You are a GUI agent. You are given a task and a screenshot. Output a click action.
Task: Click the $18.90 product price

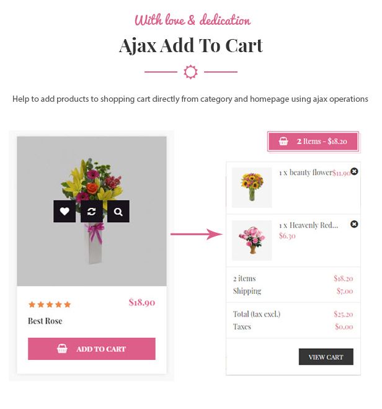click(x=141, y=302)
